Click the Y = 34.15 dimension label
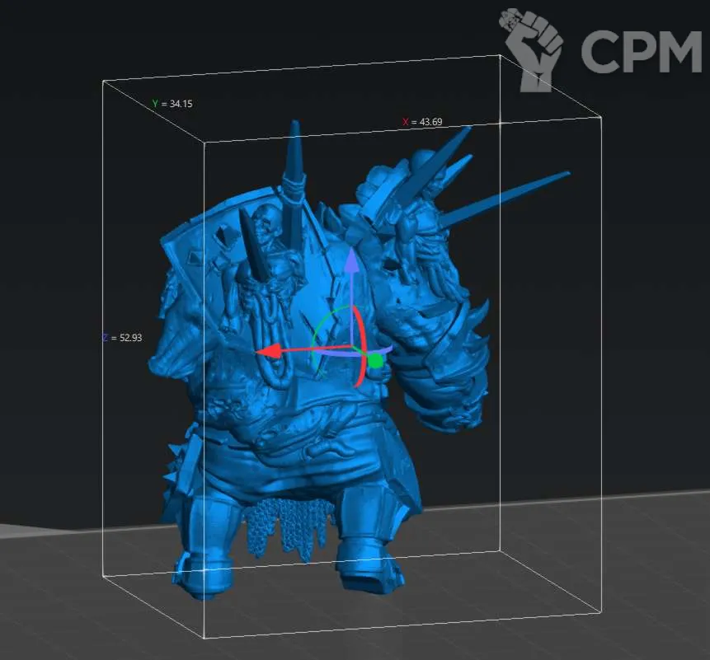The width and height of the screenshot is (710, 660). click(x=172, y=104)
